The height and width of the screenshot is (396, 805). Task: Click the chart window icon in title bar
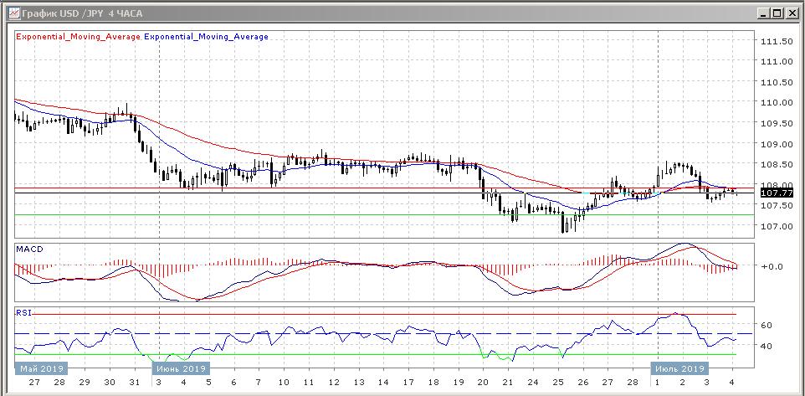coord(14,14)
